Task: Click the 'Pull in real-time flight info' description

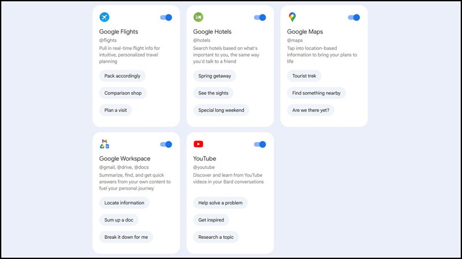Action: [x=129, y=55]
